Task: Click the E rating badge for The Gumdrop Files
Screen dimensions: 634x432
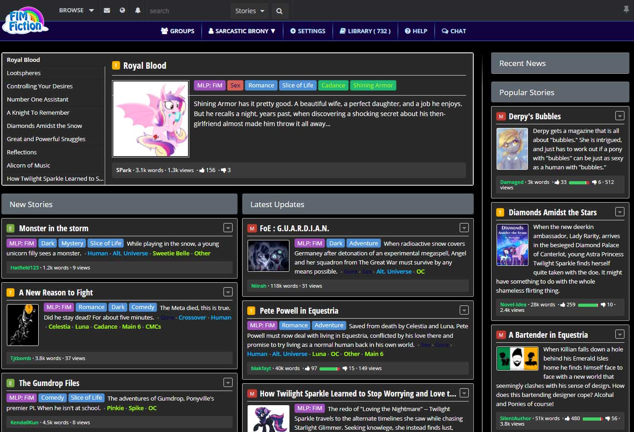Action: click(x=10, y=383)
